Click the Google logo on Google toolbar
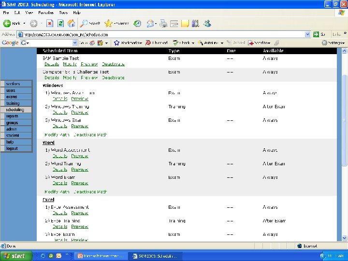The height and width of the screenshot is (261, 348). (10, 43)
